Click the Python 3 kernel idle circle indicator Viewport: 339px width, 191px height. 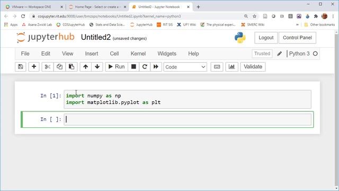pos(315,54)
